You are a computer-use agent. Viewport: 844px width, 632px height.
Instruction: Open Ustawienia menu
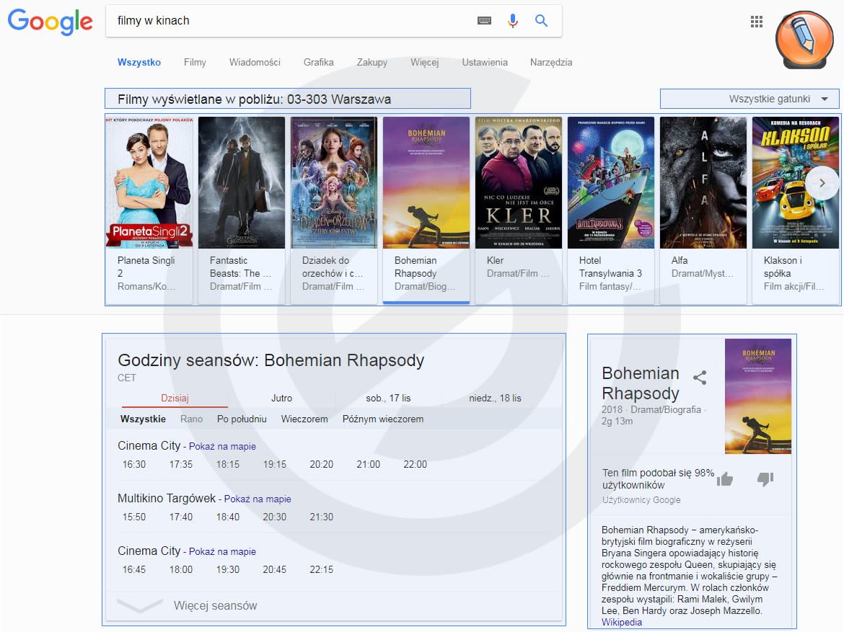(x=485, y=63)
